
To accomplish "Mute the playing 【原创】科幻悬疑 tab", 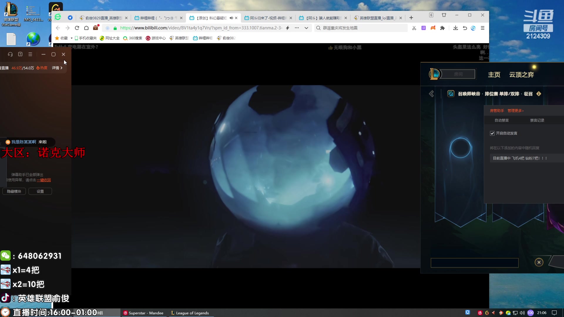I will point(231,18).
